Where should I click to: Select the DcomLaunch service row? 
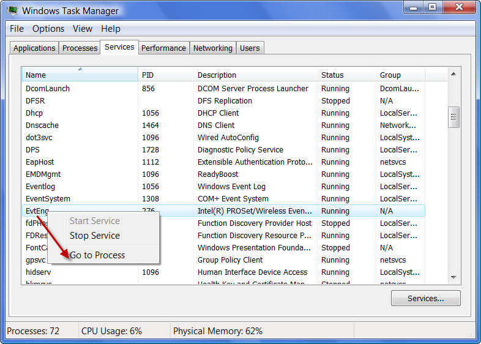coord(223,89)
